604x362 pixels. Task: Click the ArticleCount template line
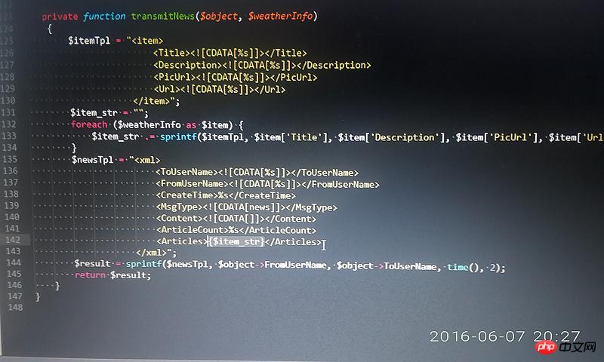pyautogui.click(x=236, y=231)
